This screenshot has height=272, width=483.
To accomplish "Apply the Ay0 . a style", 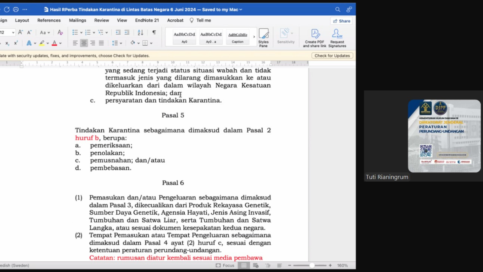I will 211,37.
